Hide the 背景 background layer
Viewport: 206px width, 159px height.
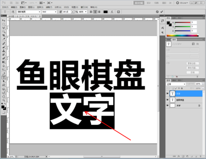(167, 105)
